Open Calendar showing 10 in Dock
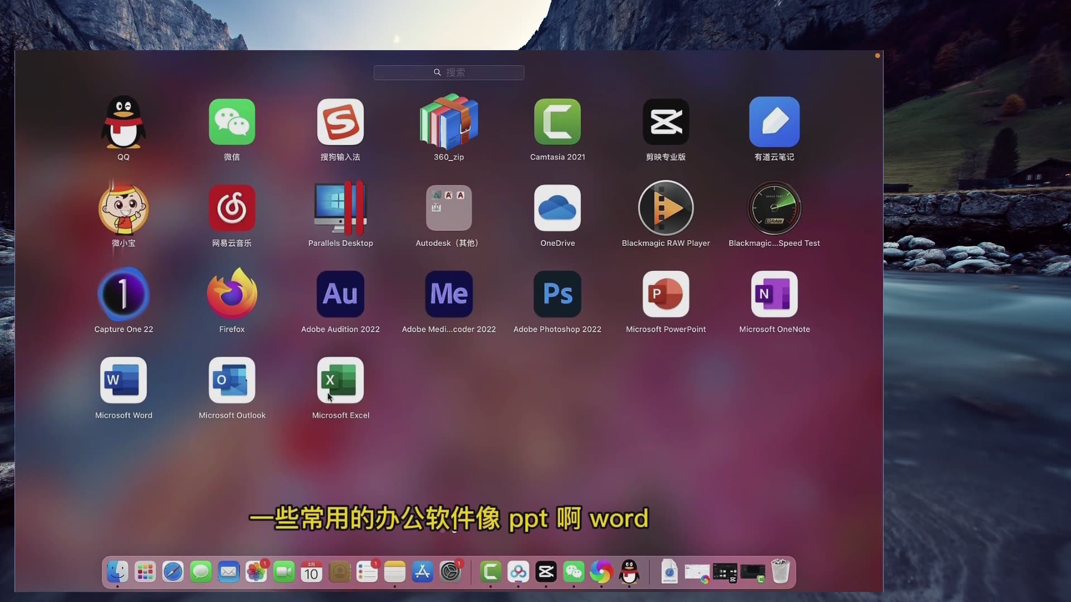Image resolution: width=1071 pixels, height=602 pixels. point(312,572)
